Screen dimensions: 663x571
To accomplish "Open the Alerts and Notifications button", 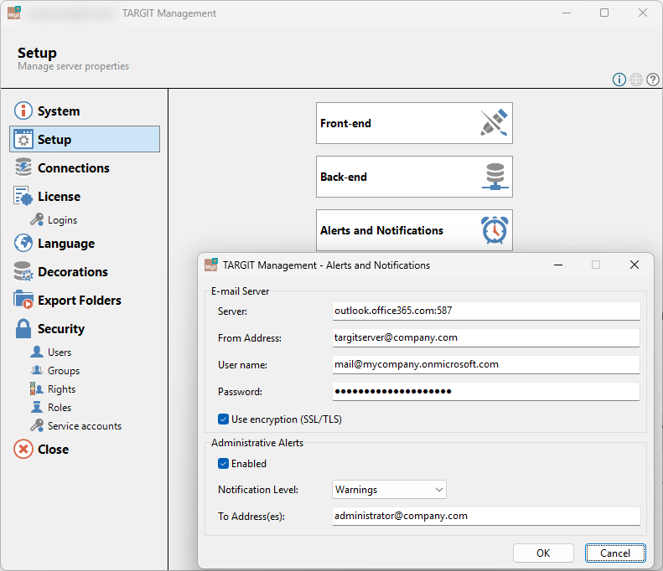I will point(414,230).
